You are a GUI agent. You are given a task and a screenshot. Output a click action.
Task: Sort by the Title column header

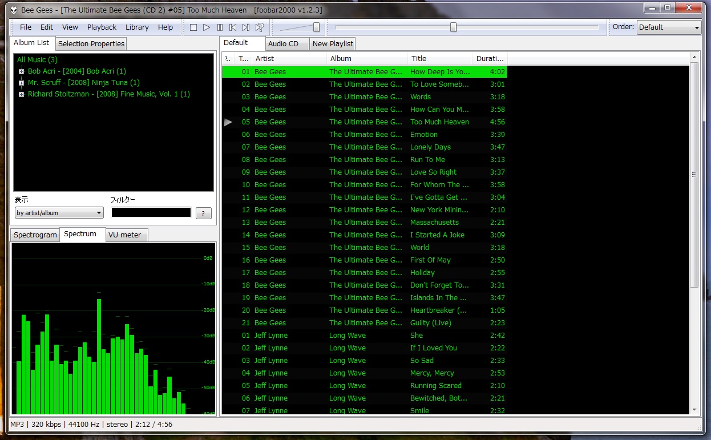(x=440, y=58)
